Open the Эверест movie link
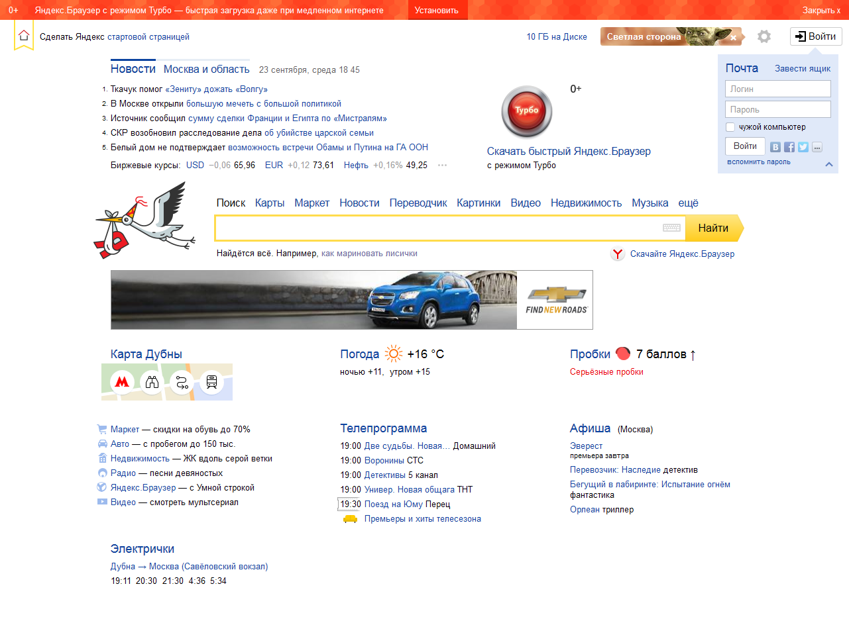 (x=587, y=446)
